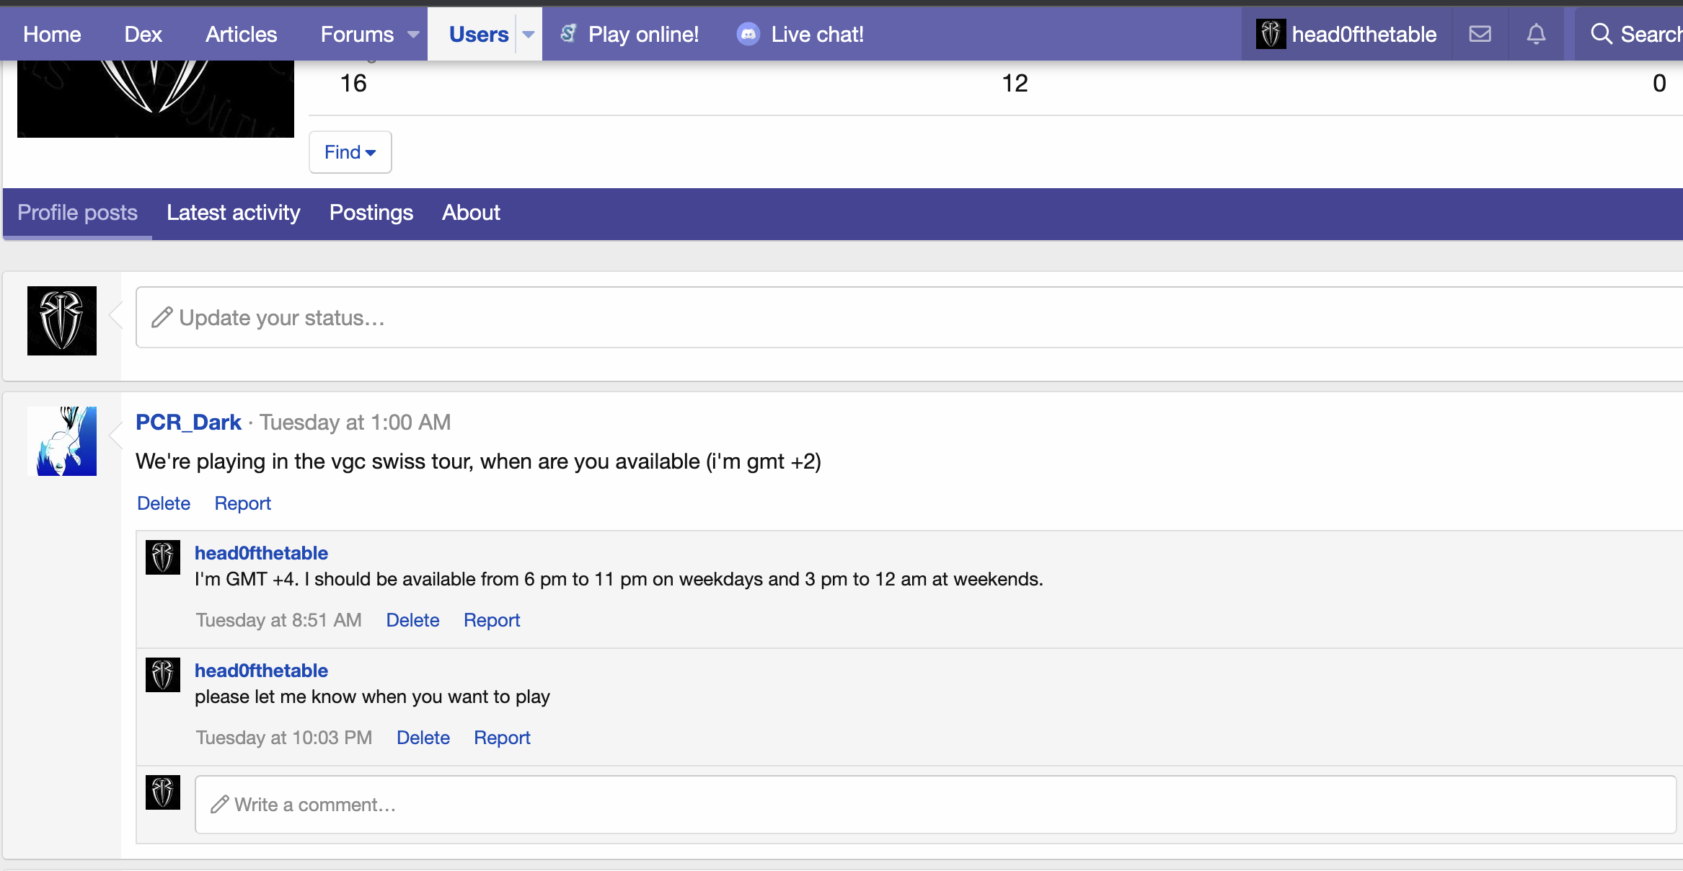Click the Smogon home icon in navbar
The image size is (1683, 871).
(x=51, y=35)
